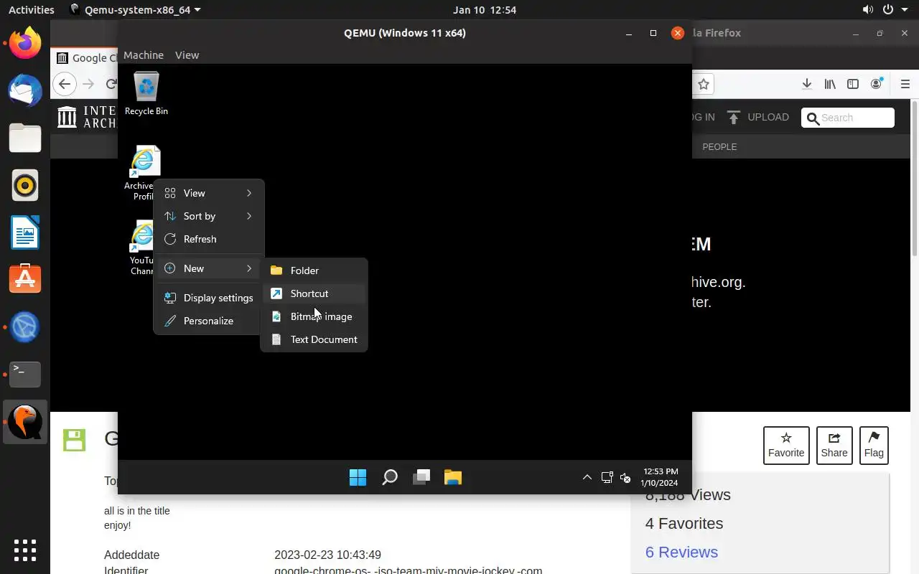
Task: Open Windows taskbar search
Action: (389, 477)
